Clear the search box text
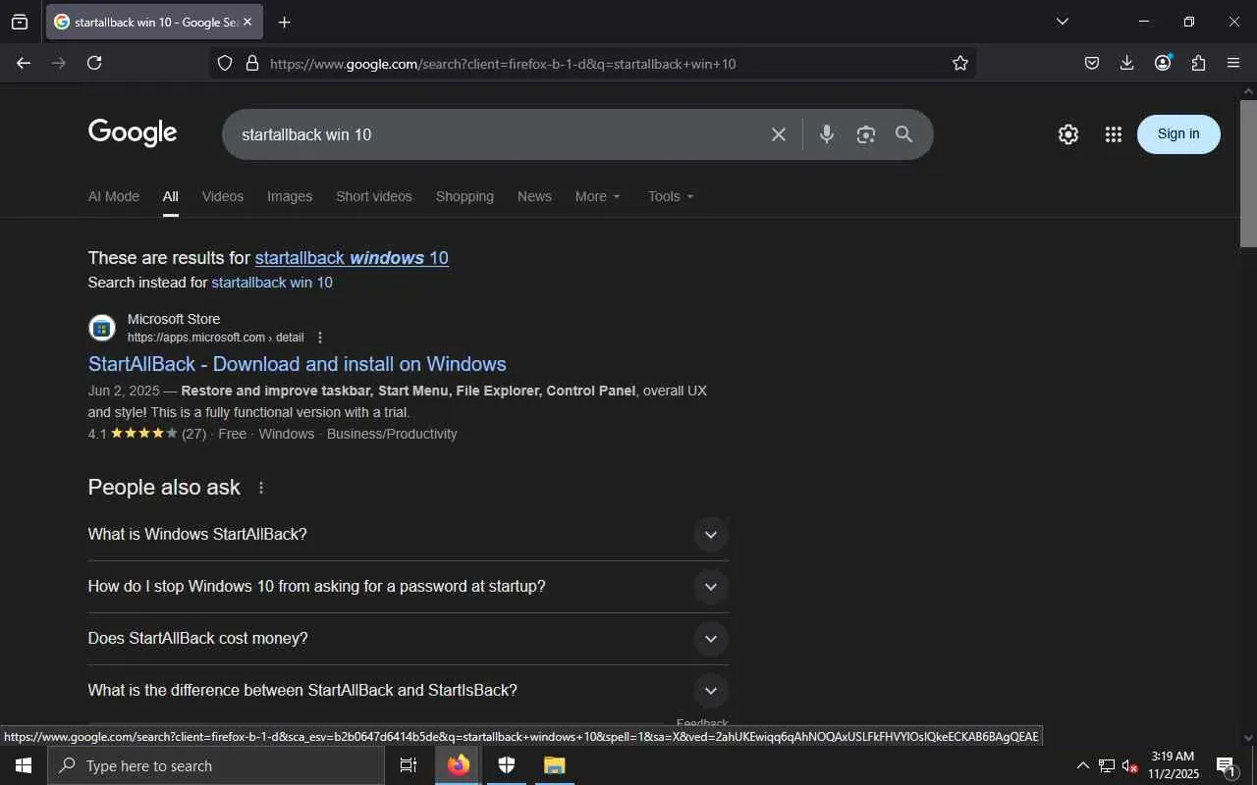The height and width of the screenshot is (785, 1257). [x=779, y=134]
